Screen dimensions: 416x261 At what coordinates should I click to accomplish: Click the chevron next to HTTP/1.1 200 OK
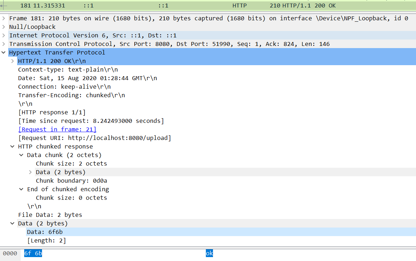12,61
